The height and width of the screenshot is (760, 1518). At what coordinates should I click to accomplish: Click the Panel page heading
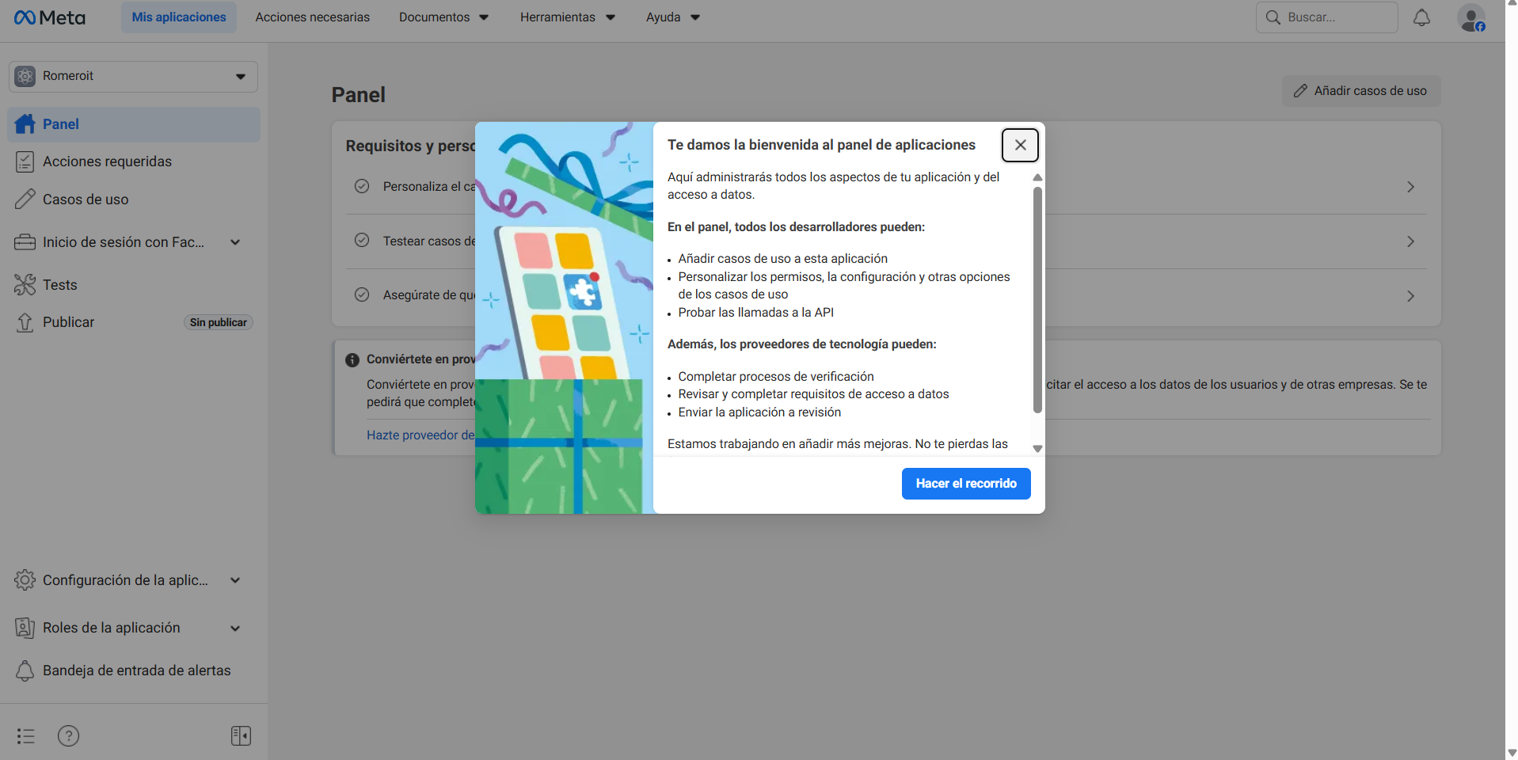(x=359, y=95)
